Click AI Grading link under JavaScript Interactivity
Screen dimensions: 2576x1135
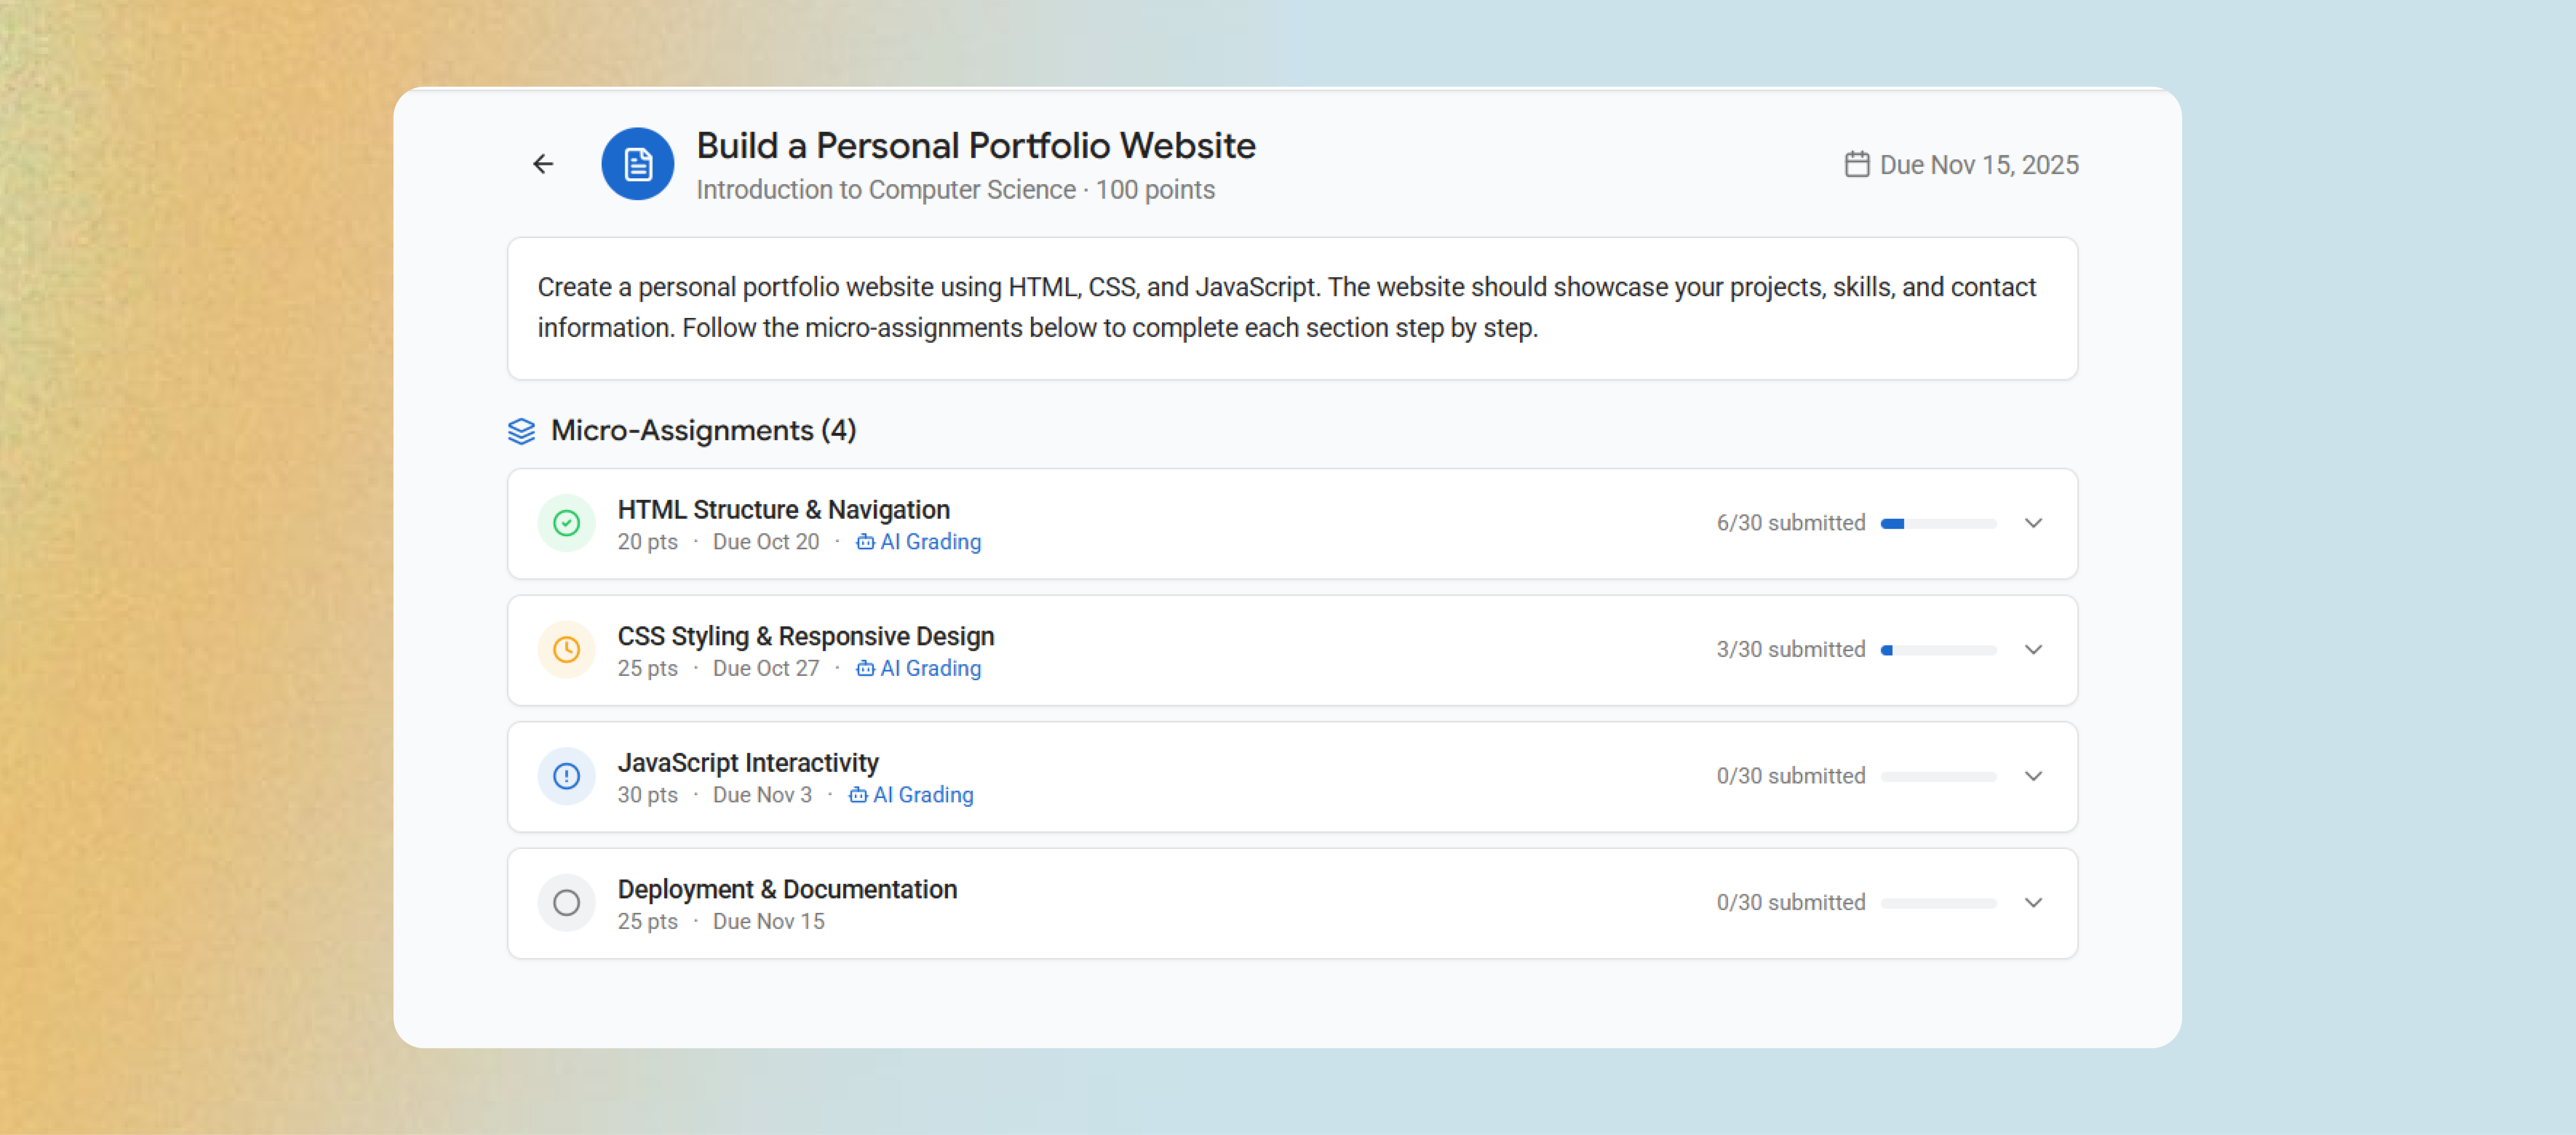[922, 795]
